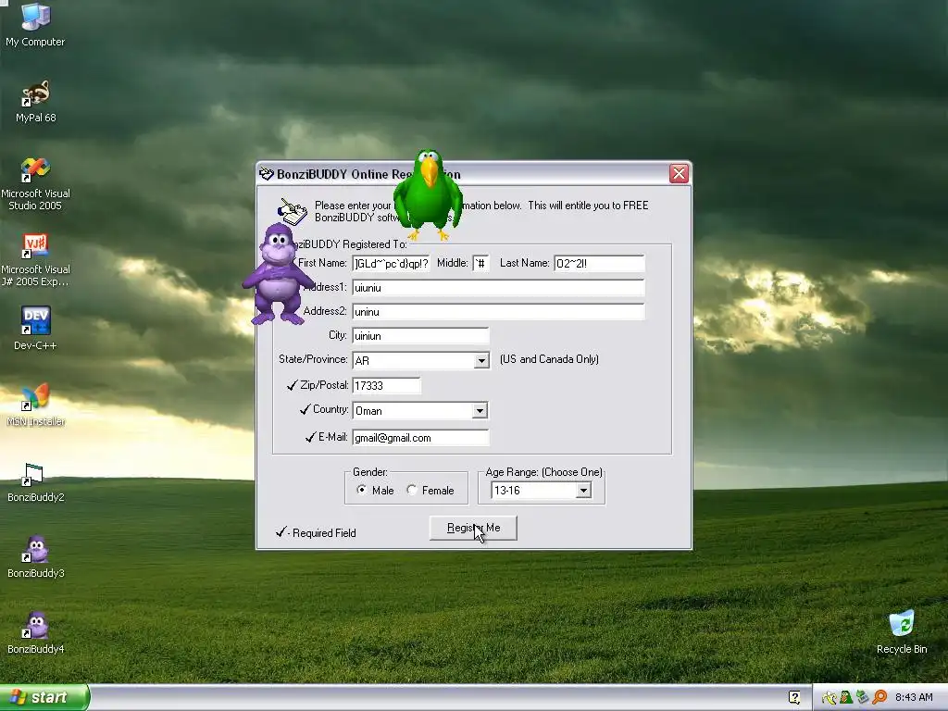Viewport: 948px width, 711px height.
Task: Click the registration dialog title bar icon
Action: click(266, 174)
